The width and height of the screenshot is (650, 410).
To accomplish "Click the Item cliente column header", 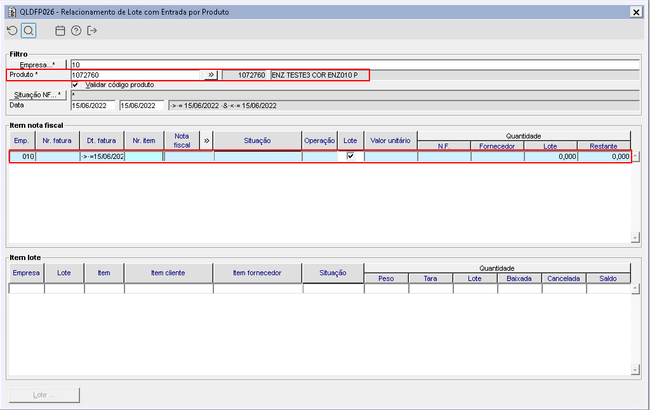I will point(168,273).
